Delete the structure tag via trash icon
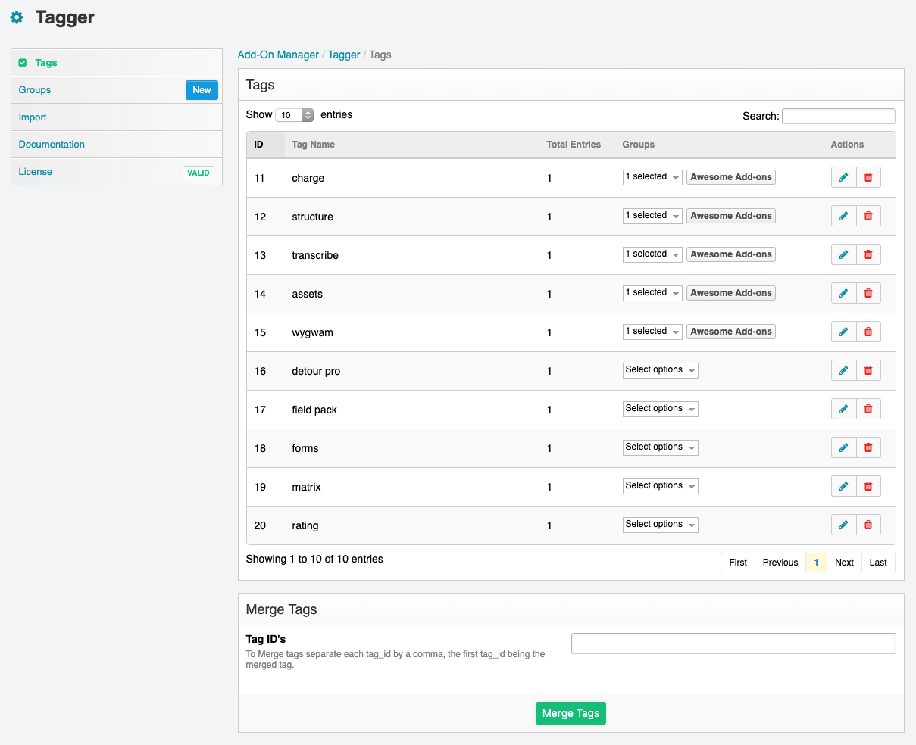The height and width of the screenshot is (745, 916). [x=868, y=216]
